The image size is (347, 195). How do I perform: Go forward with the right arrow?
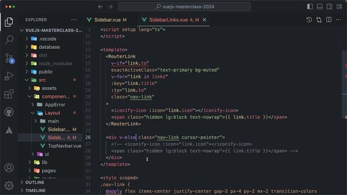(x=110, y=6)
